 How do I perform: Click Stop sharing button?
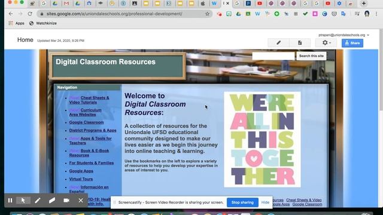point(242,202)
